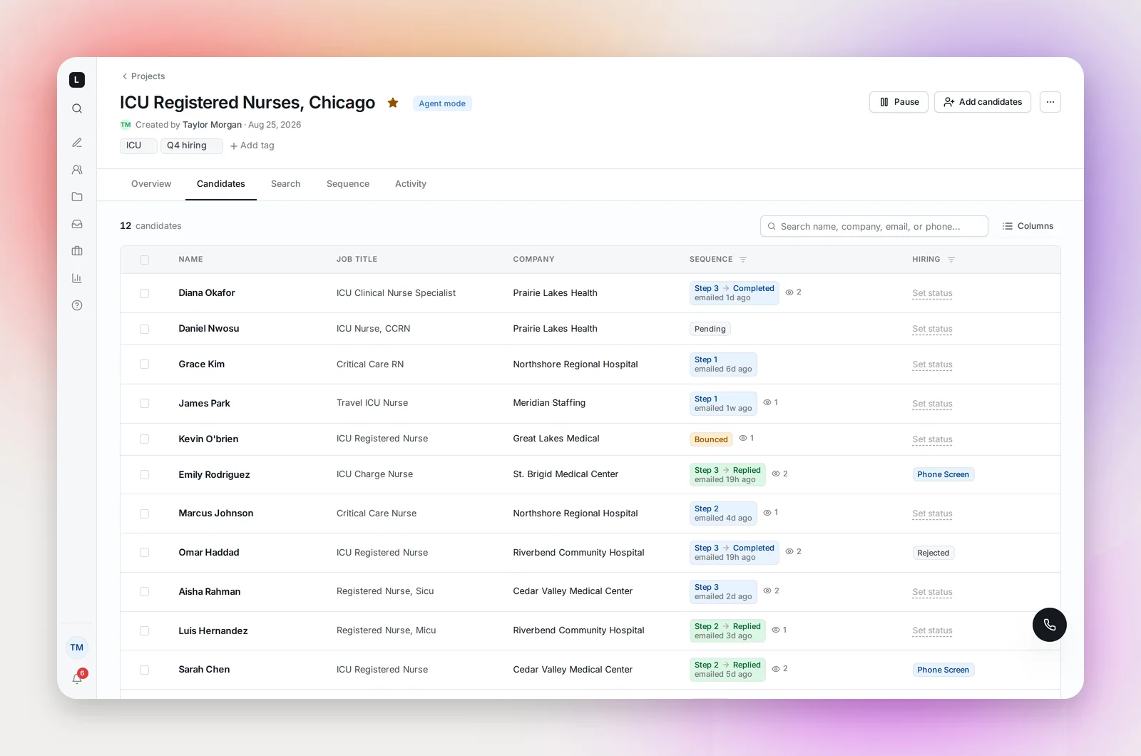Check Omar Haddad's checkbox
Viewport: 1141px width, 756px height.
coord(145,553)
